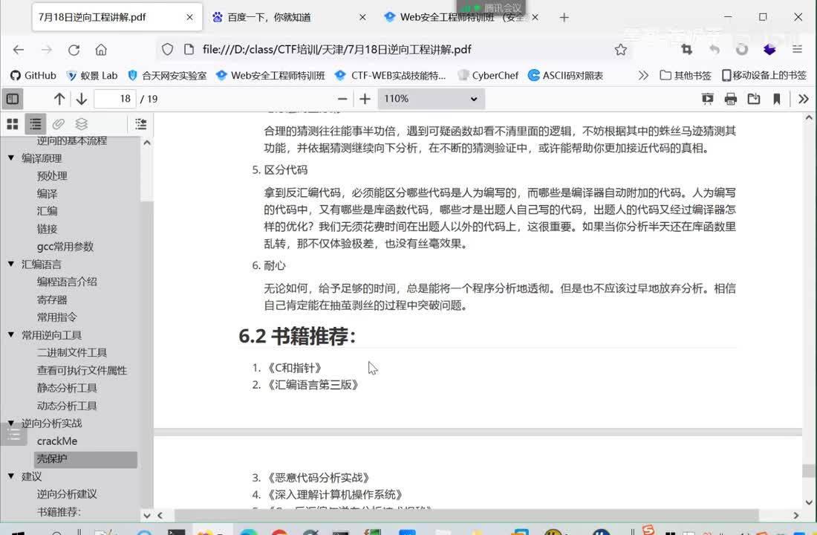This screenshot has height=535, width=817.
Task: Open 移动设备上的书签 folder
Action: point(764,76)
